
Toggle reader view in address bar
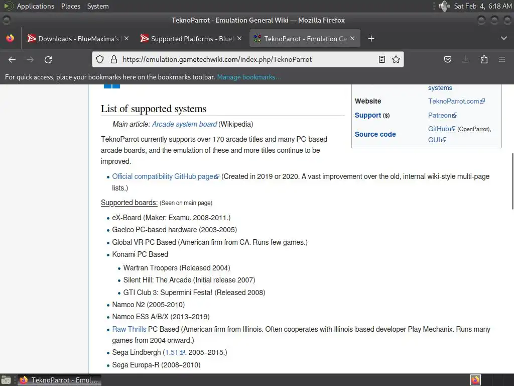coord(382,59)
